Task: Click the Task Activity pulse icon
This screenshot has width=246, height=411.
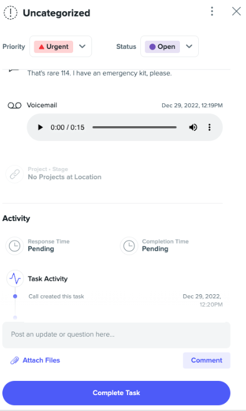Action: (15, 279)
